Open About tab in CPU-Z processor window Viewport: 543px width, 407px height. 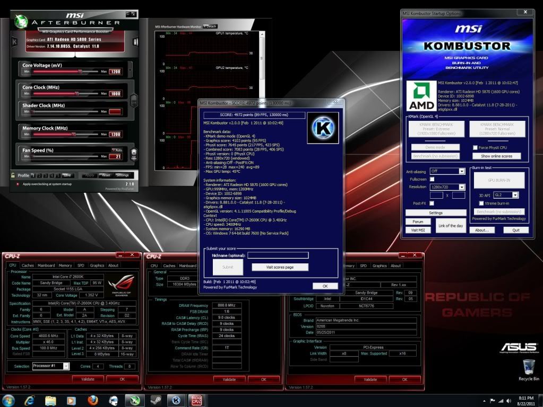tap(113, 266)
